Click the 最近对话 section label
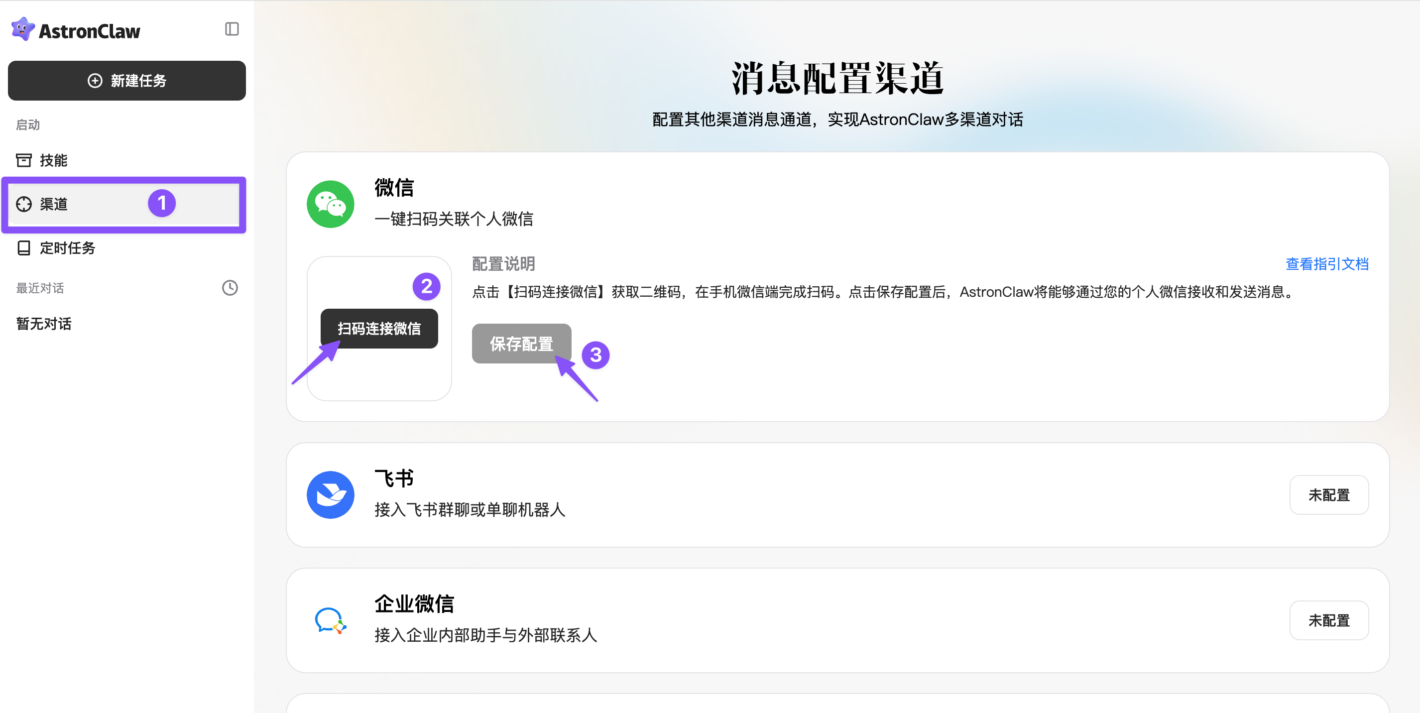The width and height of the screenshot is (1420, 713). 40,288
